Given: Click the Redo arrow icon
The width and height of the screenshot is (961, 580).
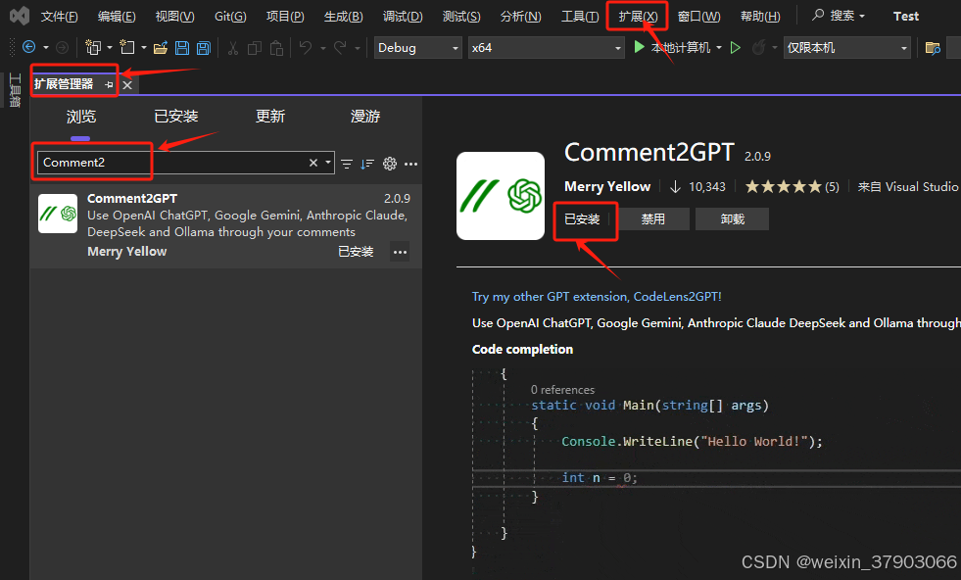Looking at the screenshot, I should click(340, 47).
